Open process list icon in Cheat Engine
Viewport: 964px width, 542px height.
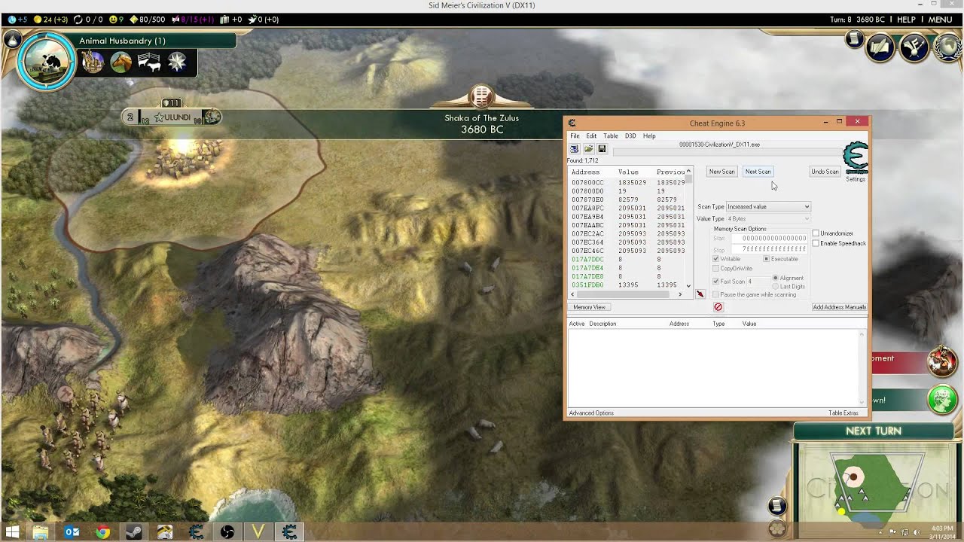(x=575, y=149)
